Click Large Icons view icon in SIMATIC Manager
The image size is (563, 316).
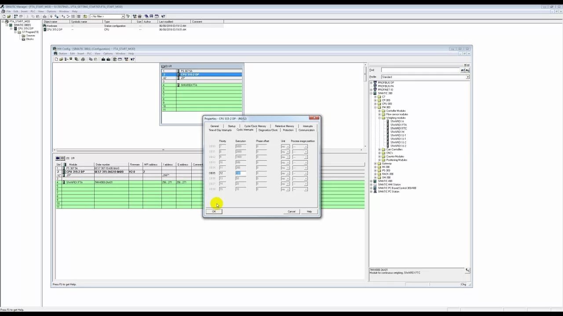63,16
